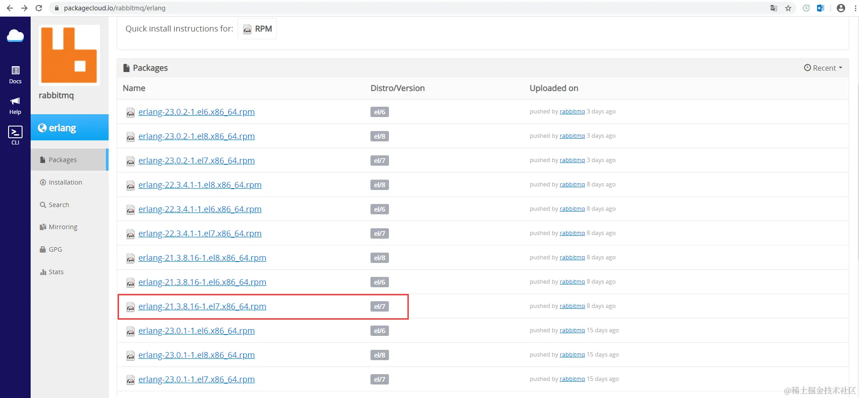Select the erlang repository header
Screen dimensions: 859x398
(x=69, y=128)
